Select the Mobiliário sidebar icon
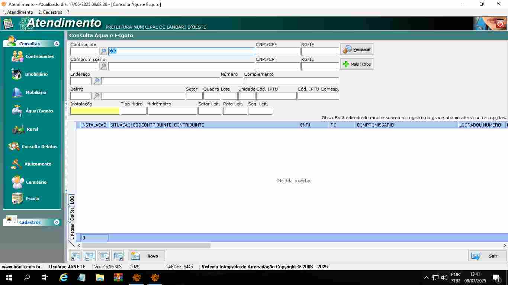The image size is (508, 285). coord(17,92)
